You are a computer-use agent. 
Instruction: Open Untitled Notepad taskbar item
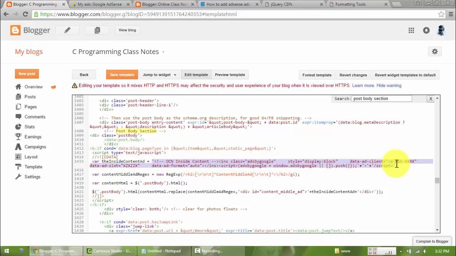(164, 251)
